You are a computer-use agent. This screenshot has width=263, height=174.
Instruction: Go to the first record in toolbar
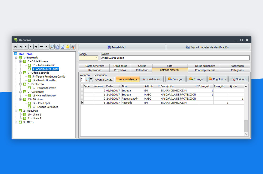[15, 47]
